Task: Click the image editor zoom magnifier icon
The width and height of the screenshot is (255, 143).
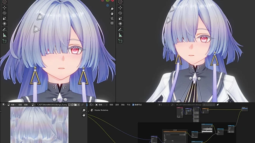Action: [x=84, y=110]
